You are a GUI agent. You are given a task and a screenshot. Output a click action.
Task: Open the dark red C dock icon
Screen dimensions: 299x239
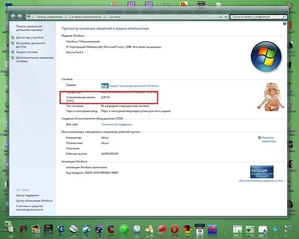pyautogui.click(x=111, y=229)
